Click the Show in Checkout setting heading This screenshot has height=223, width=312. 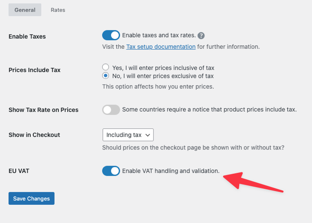34,135
